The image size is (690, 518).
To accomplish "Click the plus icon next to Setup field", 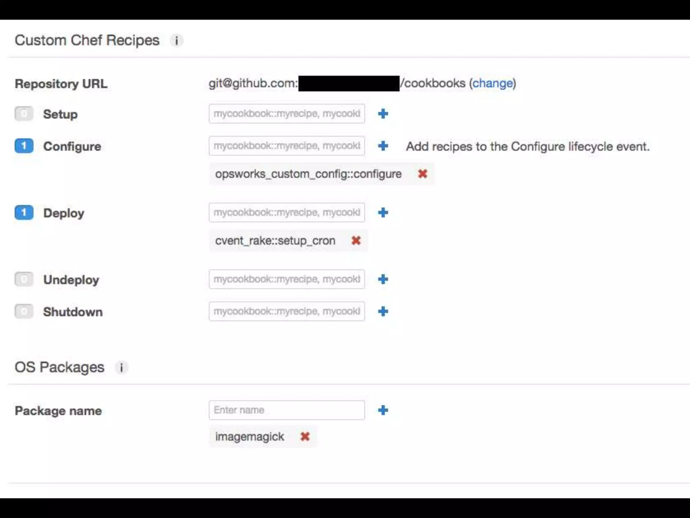I will (x=383, y=114).
